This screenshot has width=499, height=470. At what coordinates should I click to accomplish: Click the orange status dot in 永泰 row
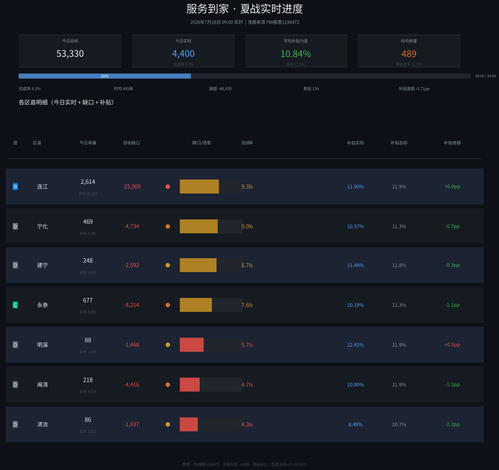168,305
